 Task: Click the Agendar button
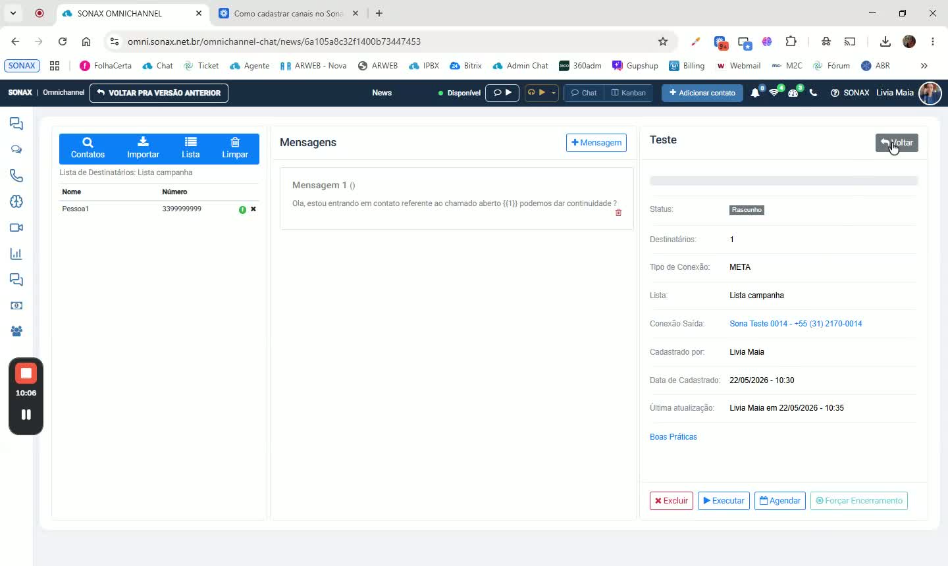tap(780, 501)
